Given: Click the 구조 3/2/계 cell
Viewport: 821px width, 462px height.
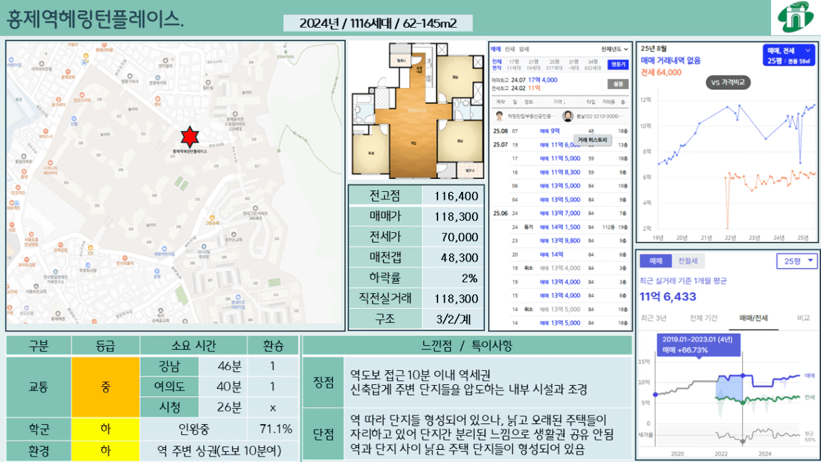Looking at the screenshot, I should tap(453, 319).
